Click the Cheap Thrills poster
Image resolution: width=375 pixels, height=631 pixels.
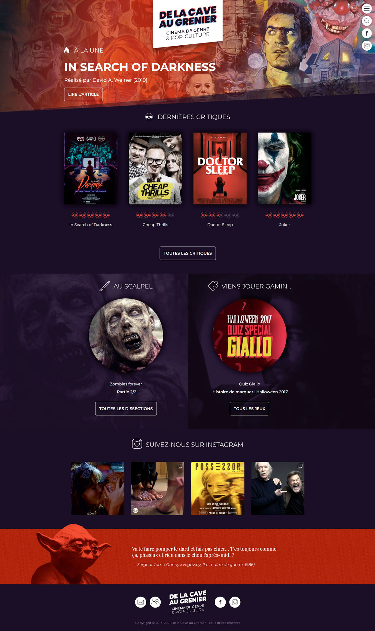pos(155,169)
